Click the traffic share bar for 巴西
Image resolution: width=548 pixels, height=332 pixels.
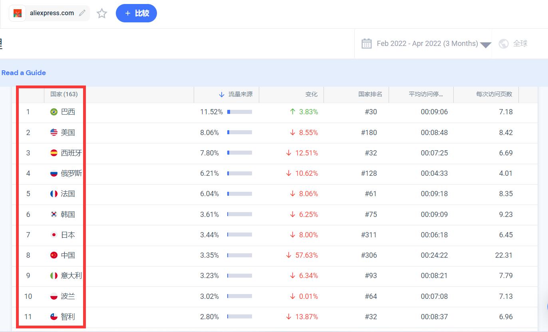240,112
